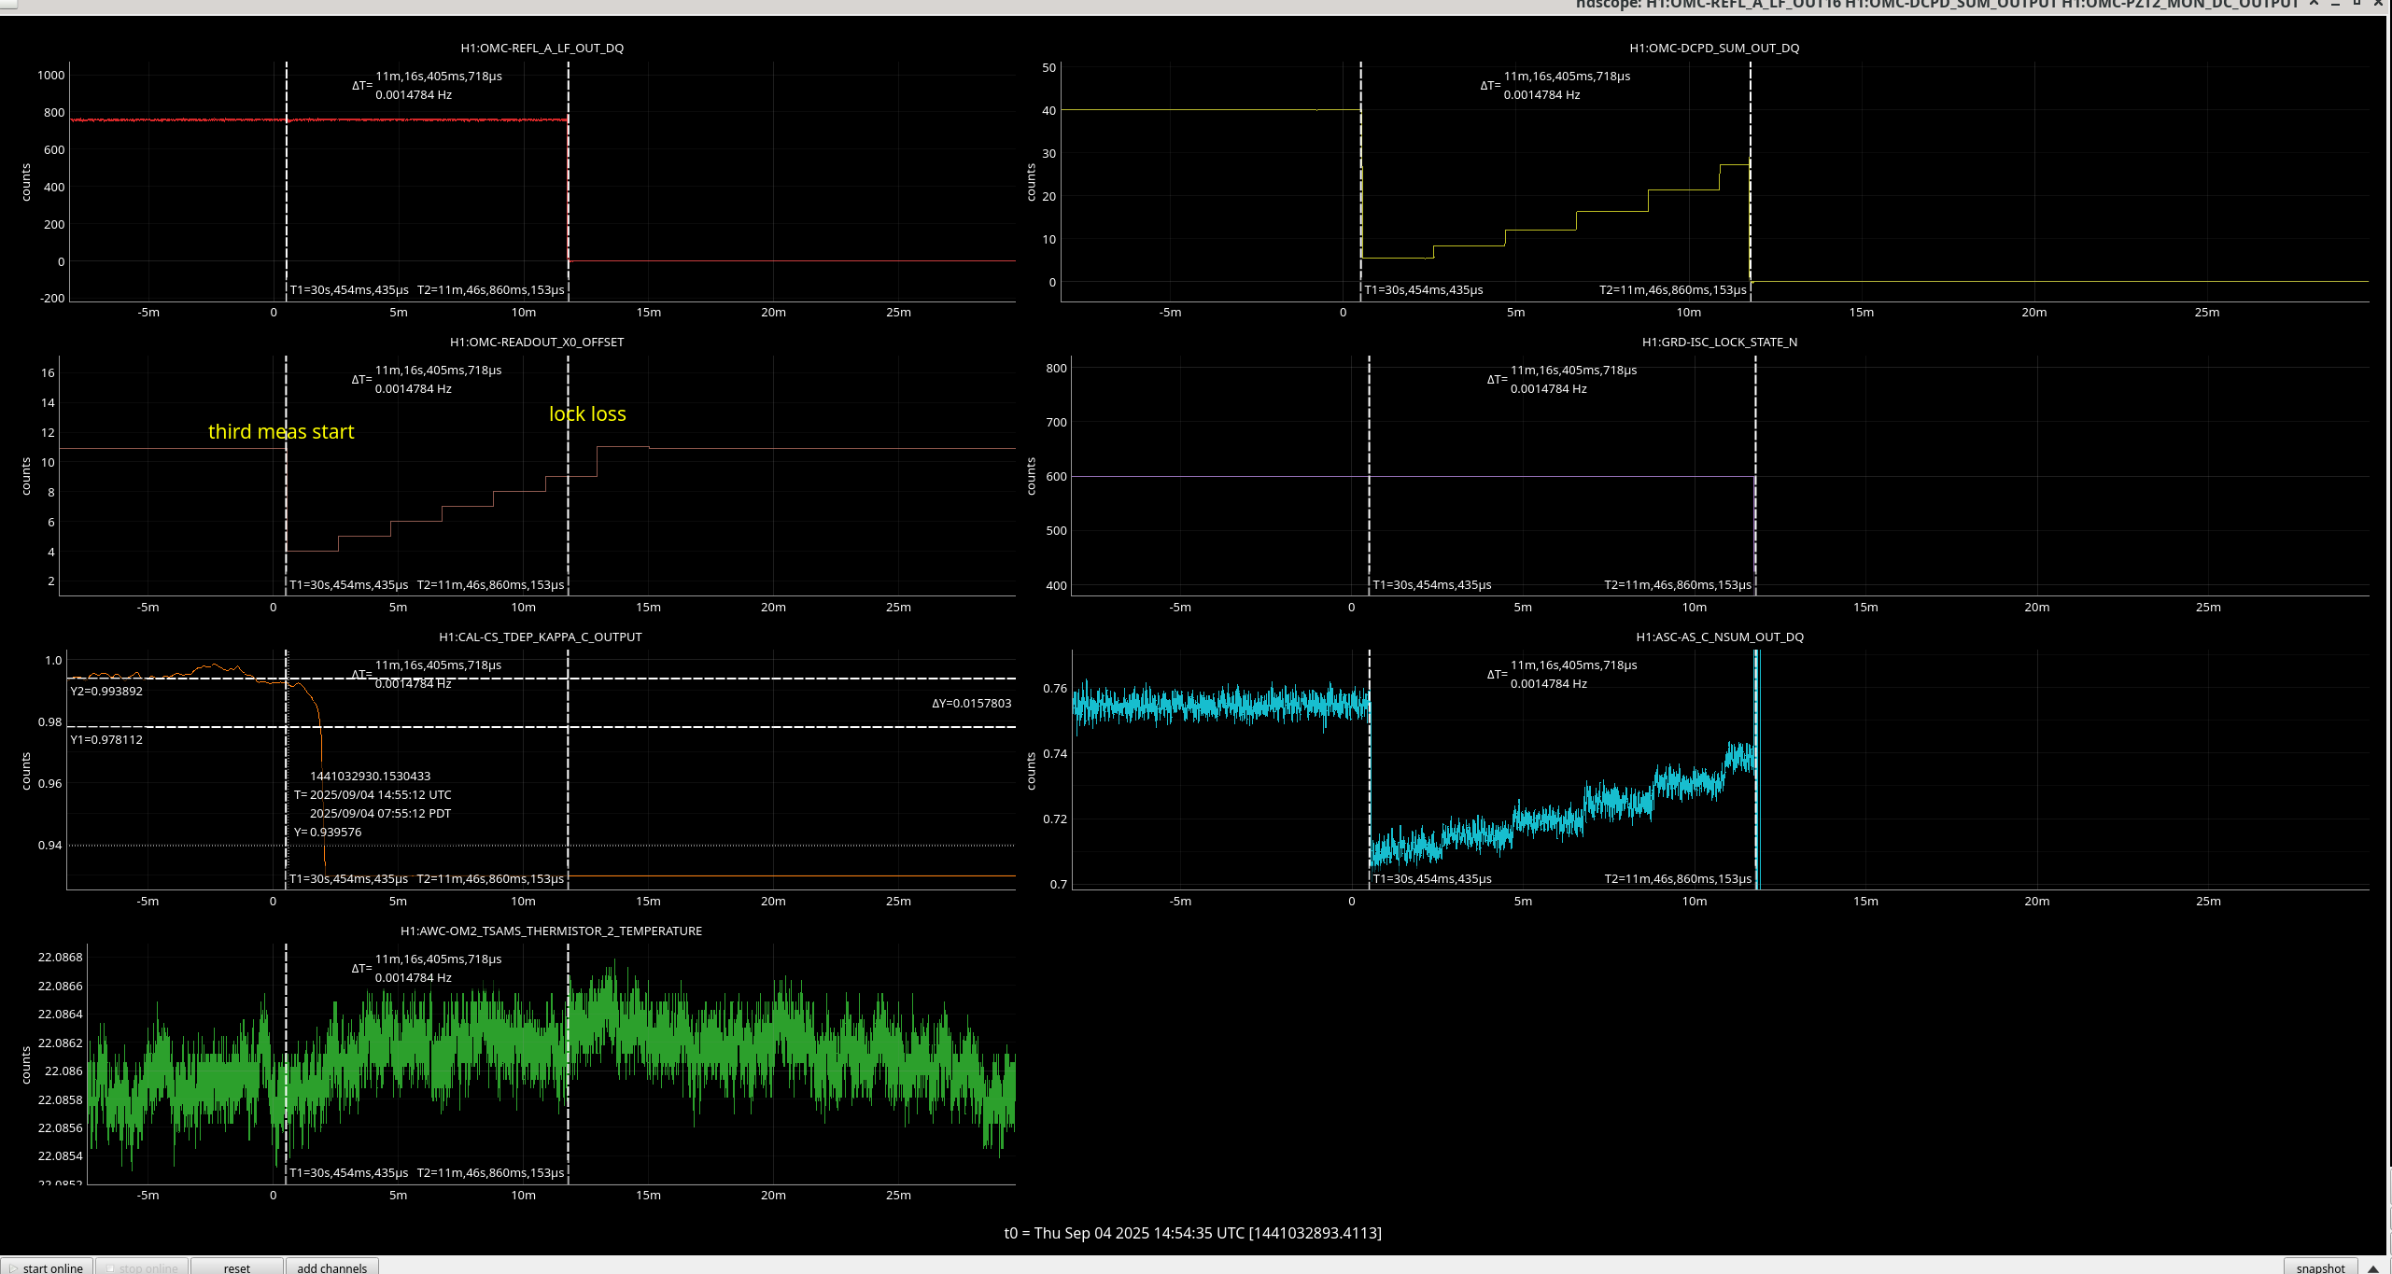2392x1274 pixels.
Task: Expand the arrow next to snapshot
Action: point(2372,1267)
